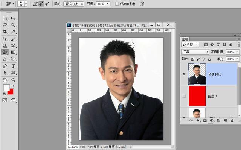Select the Zoom magnifier tool
This screenshot has height=150, width=241.
pyautogui.click(x=13, y=80)
